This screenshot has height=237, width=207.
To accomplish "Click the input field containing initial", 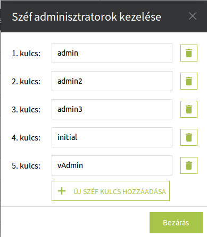I will pyautogui.click(x=112, y=137).
